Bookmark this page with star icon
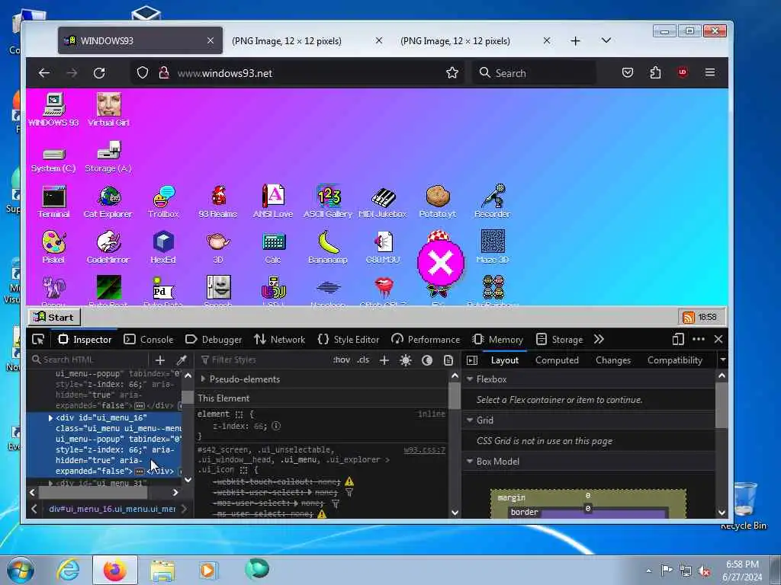 coord(452,72)
